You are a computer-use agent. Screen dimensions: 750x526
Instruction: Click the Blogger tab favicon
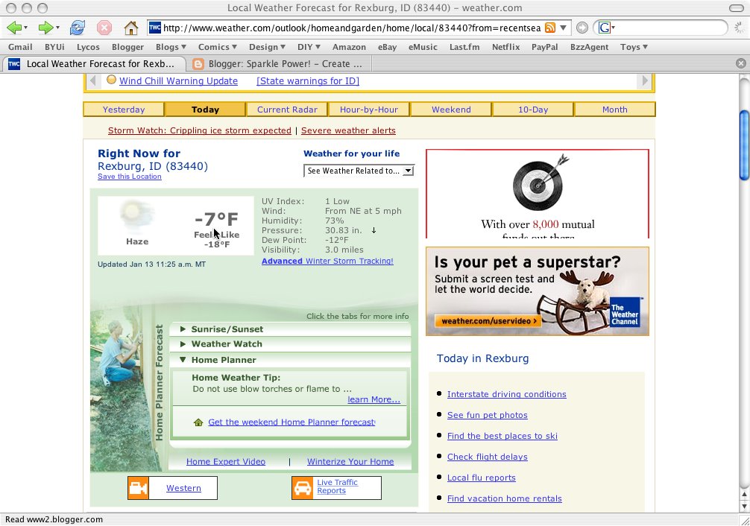[198, 63]
